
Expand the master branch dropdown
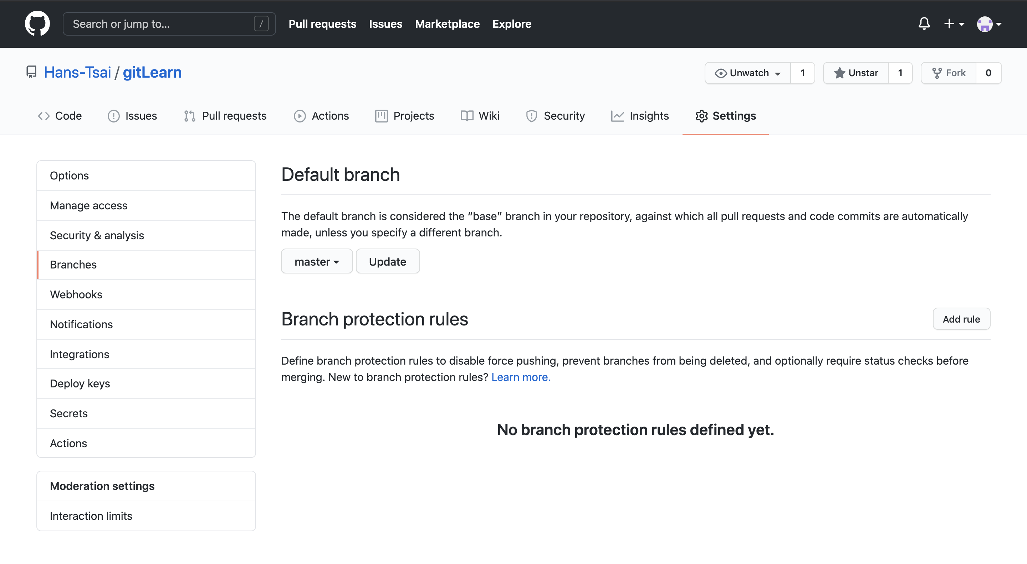[x=317, y=261]
